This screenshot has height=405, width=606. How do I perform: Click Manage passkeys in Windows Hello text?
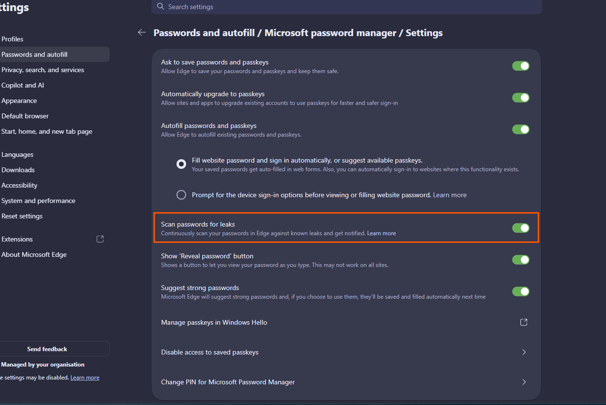click(214, 322)
